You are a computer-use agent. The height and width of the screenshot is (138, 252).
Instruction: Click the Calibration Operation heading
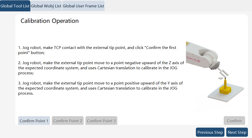pos(50,21)
